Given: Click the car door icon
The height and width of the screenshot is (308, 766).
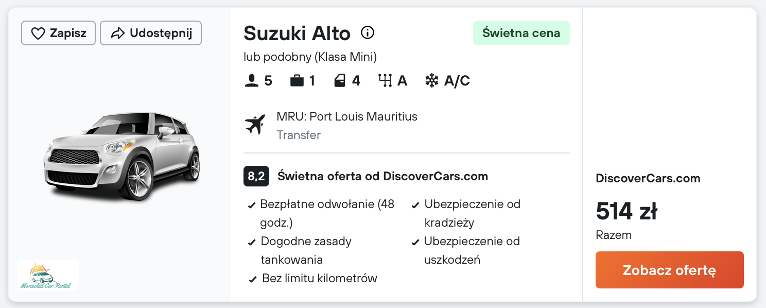Looking at the screenshot, I should (x=340, y=81).
